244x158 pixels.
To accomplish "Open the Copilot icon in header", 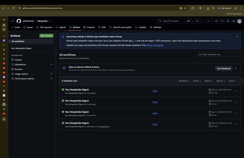I will (x=188, y=21).
